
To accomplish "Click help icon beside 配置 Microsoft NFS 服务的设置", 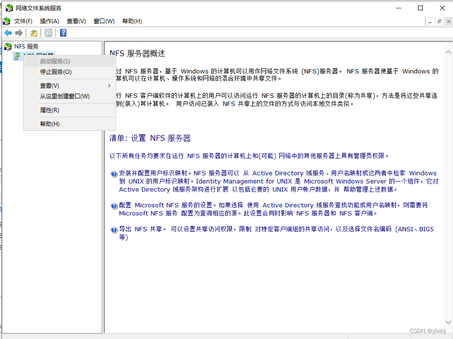I will point(114,206).
